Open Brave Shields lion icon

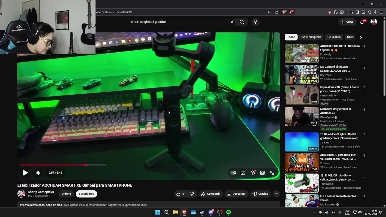(x=284, y=12)
